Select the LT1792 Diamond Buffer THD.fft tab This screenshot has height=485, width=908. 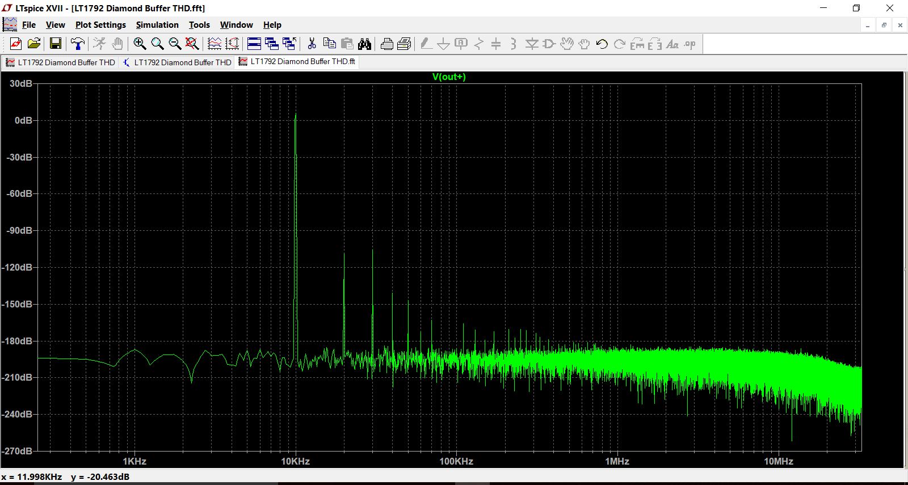tap(297, 62)
